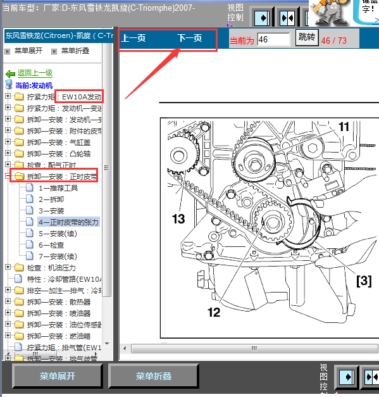This screenshot has height=397, width=379.
Task: Click sidebar vertical scrollbar thumb
Action: [x=107, y=170]
